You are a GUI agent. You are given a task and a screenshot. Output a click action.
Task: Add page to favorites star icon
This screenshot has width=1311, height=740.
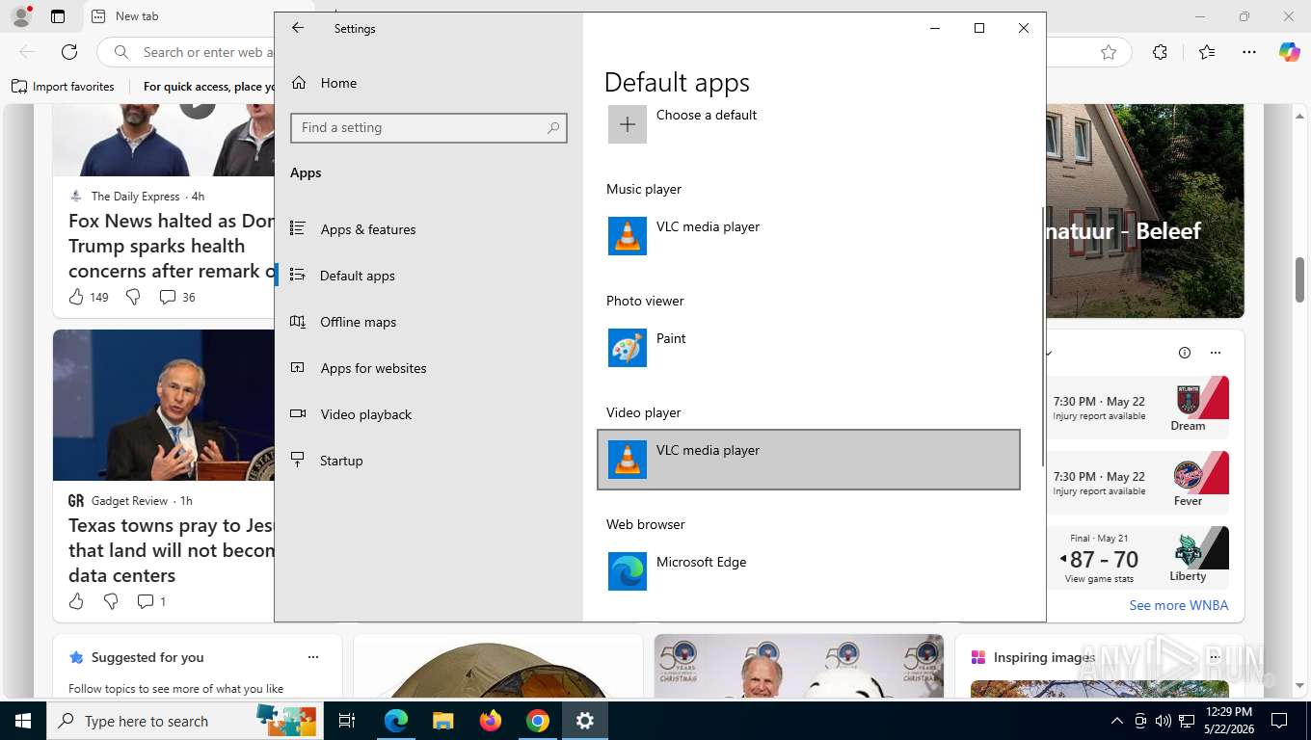point(1109,52)
